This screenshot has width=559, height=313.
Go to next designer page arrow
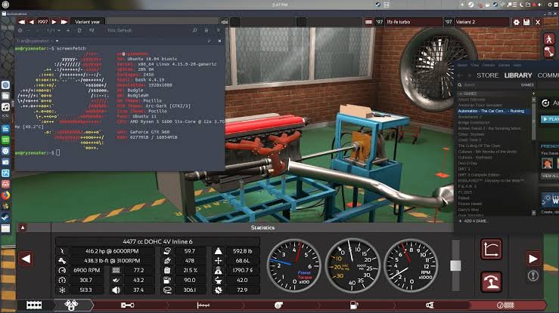pyautogui.click(x=533, y=259)
